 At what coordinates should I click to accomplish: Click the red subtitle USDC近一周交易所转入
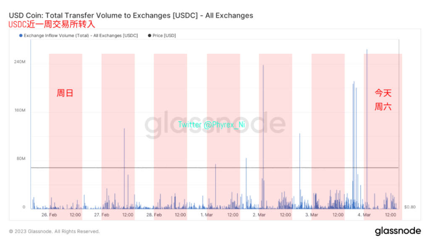coord(52,24)
